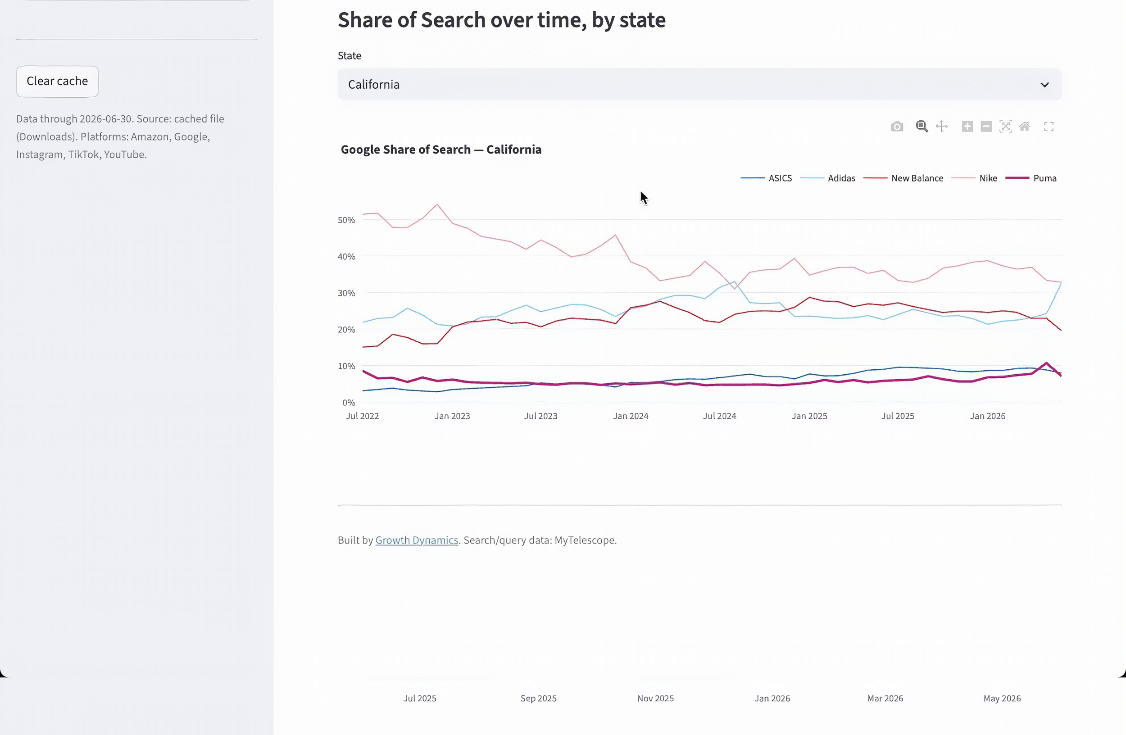Click the Puma peak point near 2026
This screenshot has height=735, width=1126.
[x=1046, y=363]
